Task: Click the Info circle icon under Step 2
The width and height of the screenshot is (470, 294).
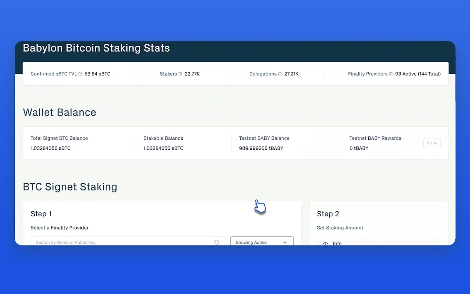Action: pos(325,244)
